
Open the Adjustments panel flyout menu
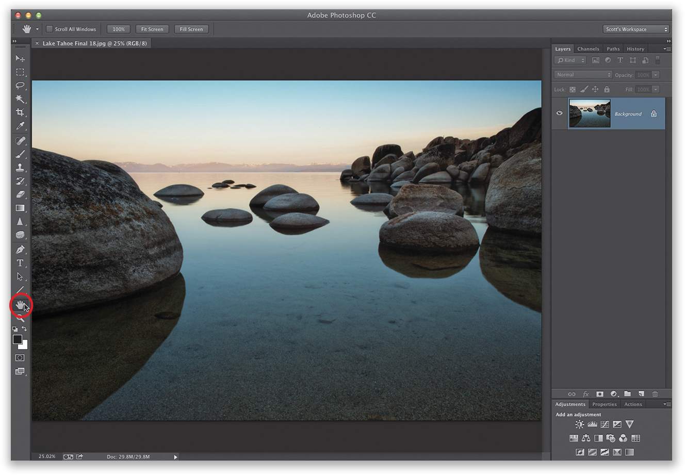pos(667,404)
